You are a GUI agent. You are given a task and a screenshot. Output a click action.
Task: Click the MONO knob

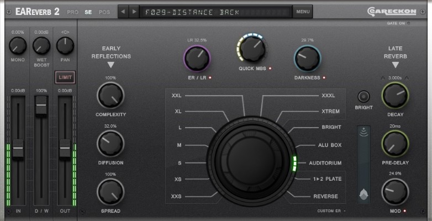[18, 46]
